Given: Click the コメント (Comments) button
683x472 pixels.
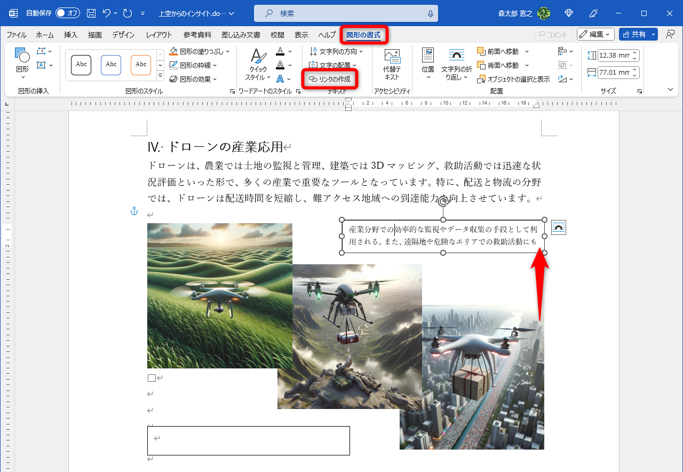Looking at the screenshot, I should click(x=553, y=34).
